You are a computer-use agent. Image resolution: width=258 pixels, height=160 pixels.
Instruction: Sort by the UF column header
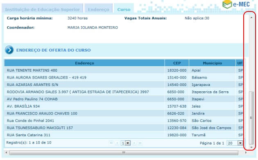(x=240, y=63)
